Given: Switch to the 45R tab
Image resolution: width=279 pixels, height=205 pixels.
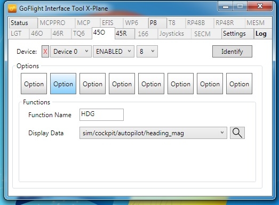Looking at the screenshot, I should (x=125, y=34).
